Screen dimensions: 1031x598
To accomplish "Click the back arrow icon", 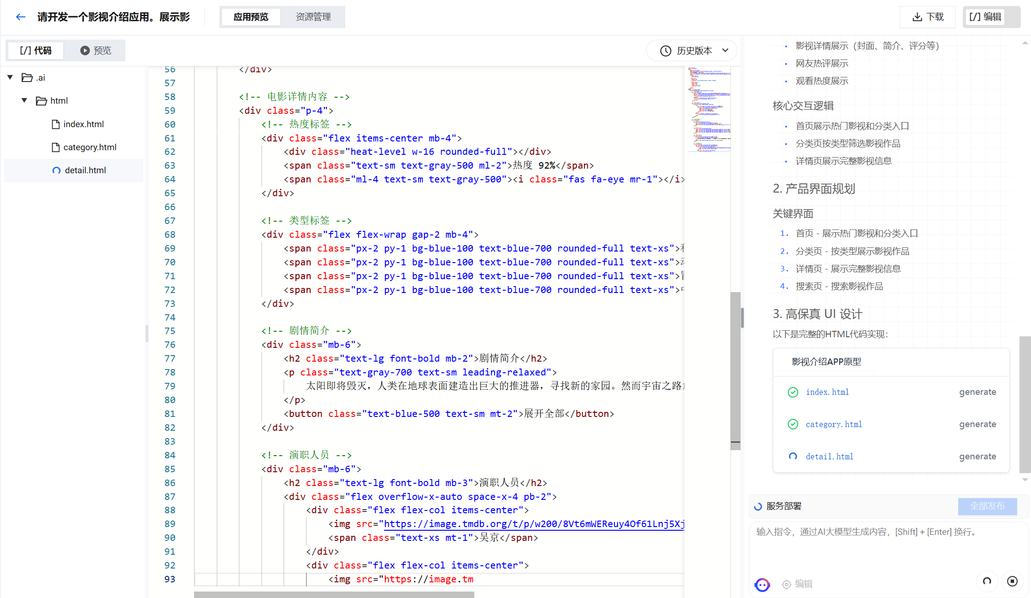I will click(20, 17).
